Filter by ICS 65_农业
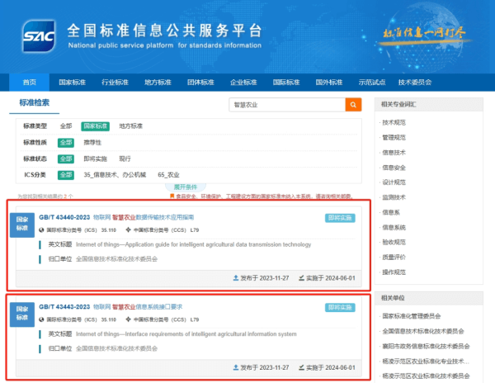The image size is (495, 383). point(168,175)
